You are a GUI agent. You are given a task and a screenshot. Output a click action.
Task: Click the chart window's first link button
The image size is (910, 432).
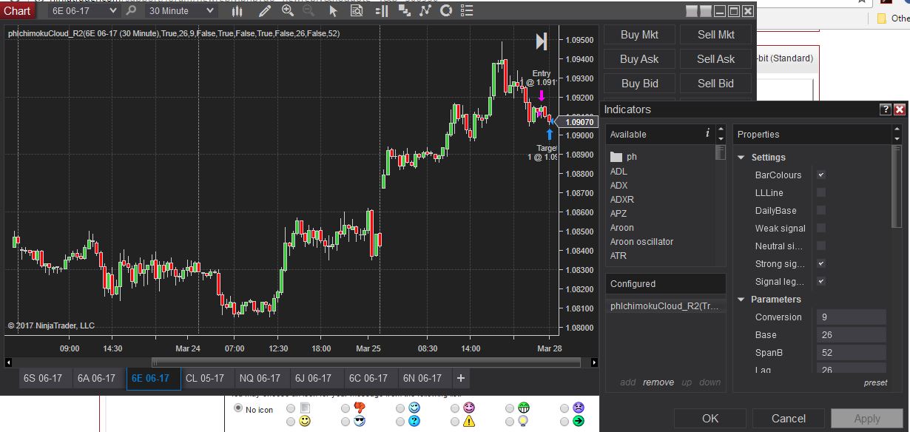[x=691, y=11]
